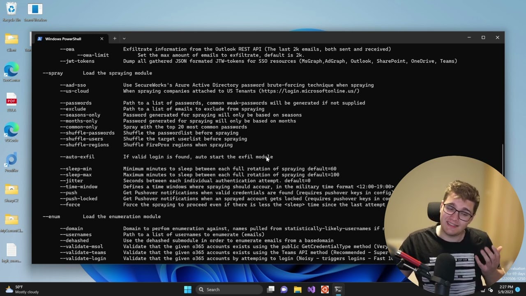Click the --push-locked option text

pyautogui.click(x=78, y=199)
